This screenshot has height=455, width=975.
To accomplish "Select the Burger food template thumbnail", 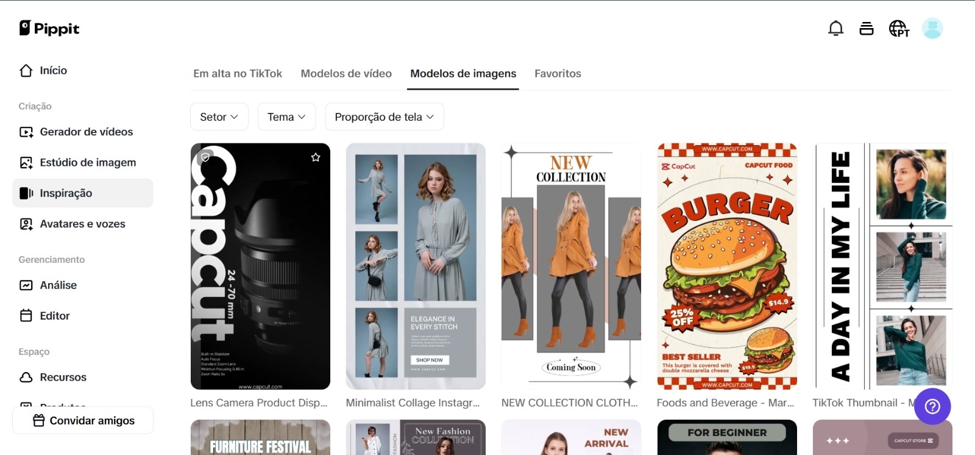I will 726,266.
